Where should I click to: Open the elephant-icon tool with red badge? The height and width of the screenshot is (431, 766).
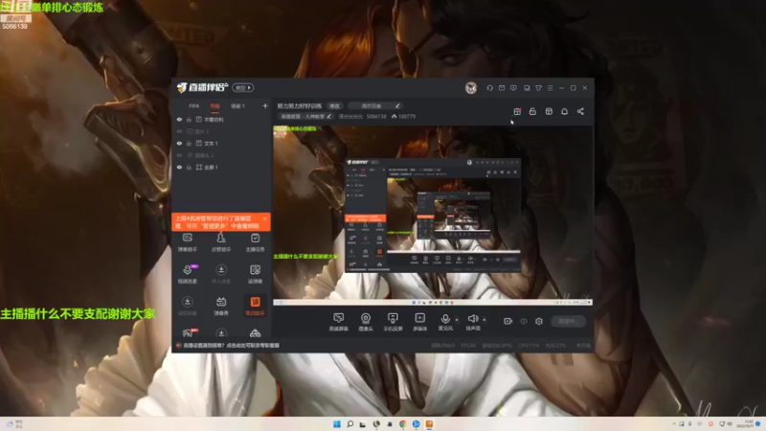tap(188, 332)
